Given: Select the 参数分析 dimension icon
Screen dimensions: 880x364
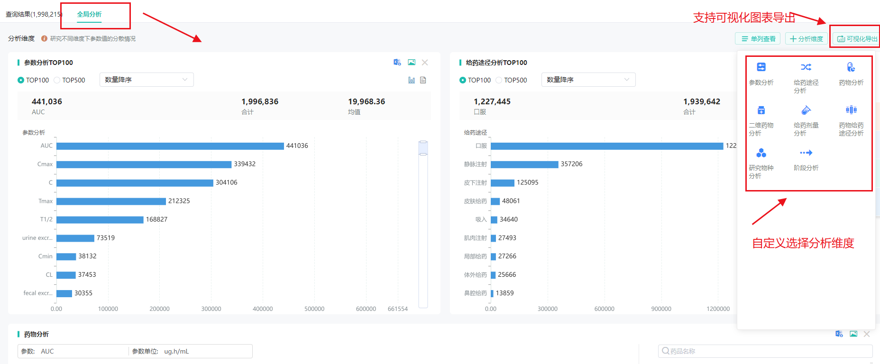Looking at the screenshot, I should pos(761,68).
